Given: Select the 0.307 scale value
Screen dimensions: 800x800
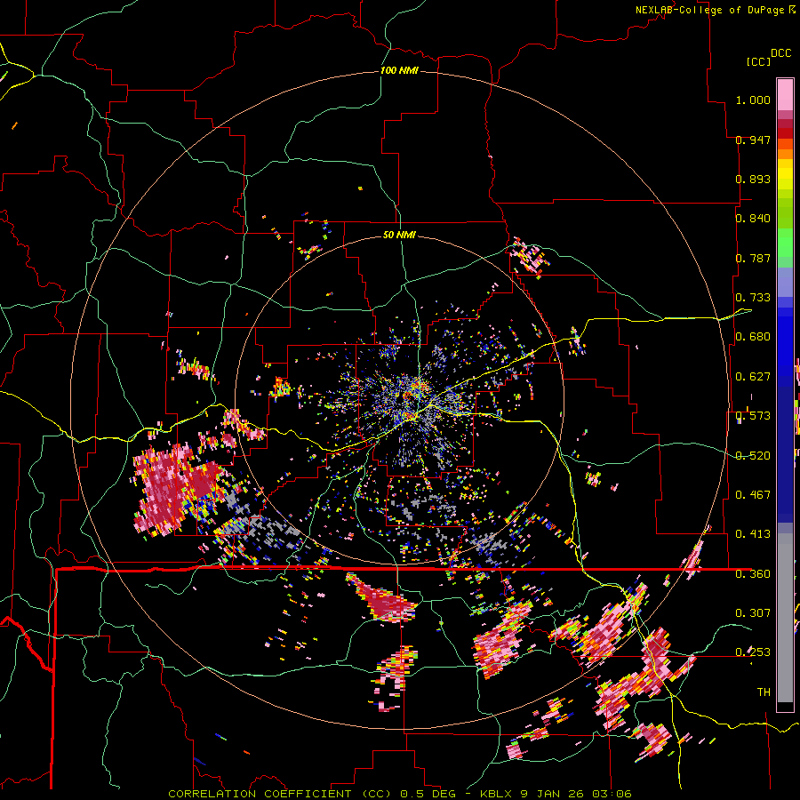Looking at the screenshot, I should tap(753, 613).
